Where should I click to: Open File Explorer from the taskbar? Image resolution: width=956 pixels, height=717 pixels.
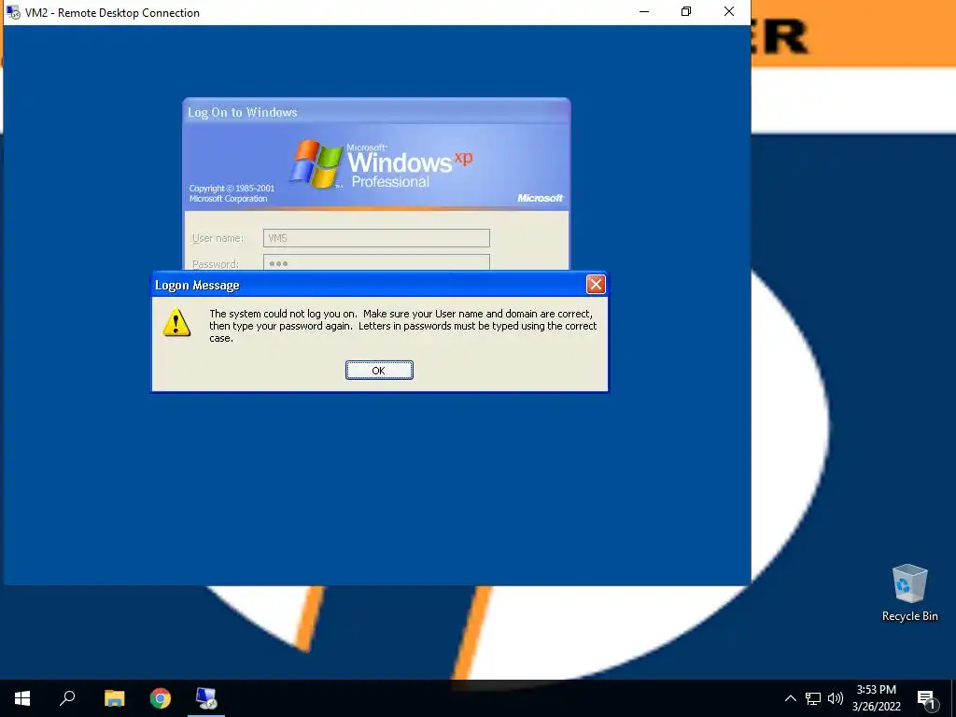pyautogui.click(x=114, y=698)
